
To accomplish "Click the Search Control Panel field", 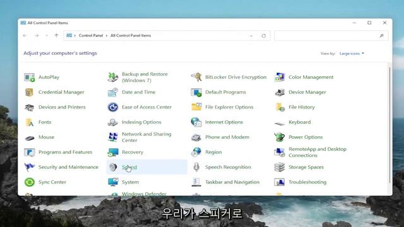I will pyautogui.click(x=331, y=36).
